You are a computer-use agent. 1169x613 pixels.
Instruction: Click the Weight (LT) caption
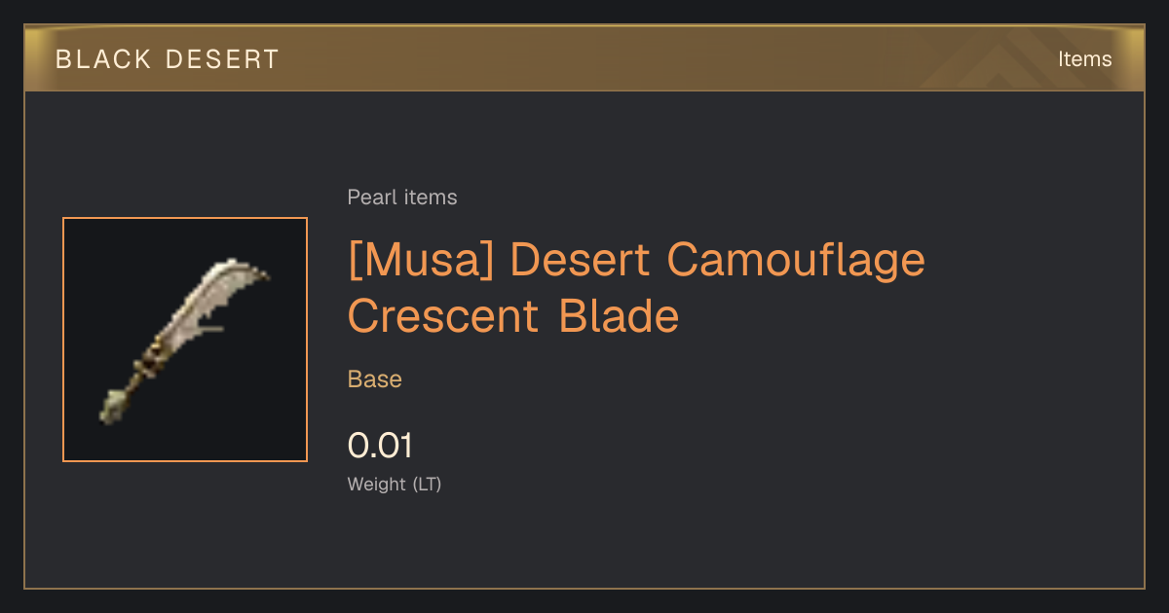point(395,484)
